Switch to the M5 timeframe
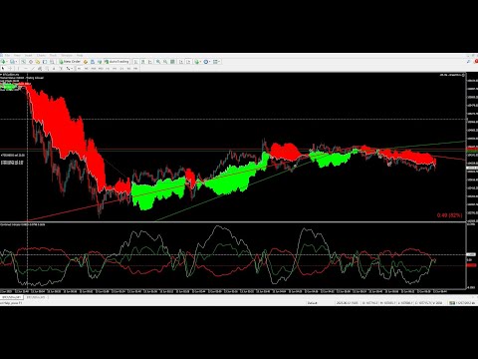 pos(86,68)
